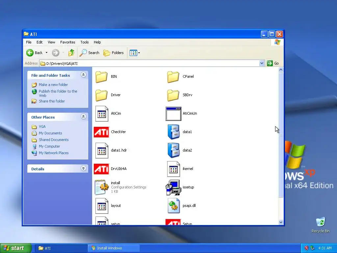Select the psapi.dll file icon
This screenshot has height=253, width=337.
click(x=173, y=206)
